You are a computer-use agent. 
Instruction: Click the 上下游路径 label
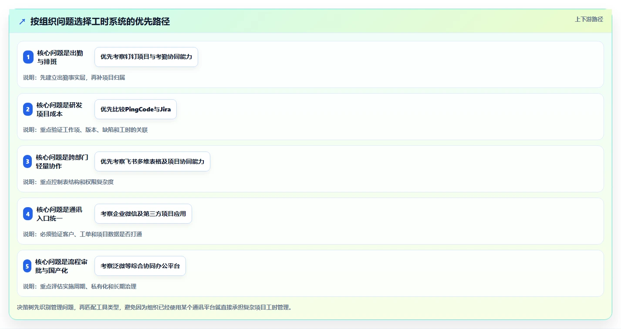point(589,19)
